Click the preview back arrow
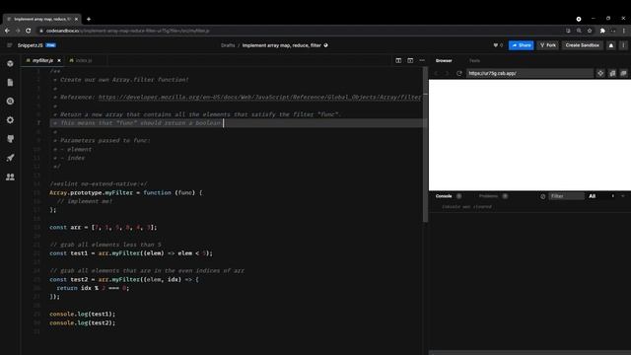Image resolution: width=631 pixels, height=355 pixels. click(x=436, y=73)
